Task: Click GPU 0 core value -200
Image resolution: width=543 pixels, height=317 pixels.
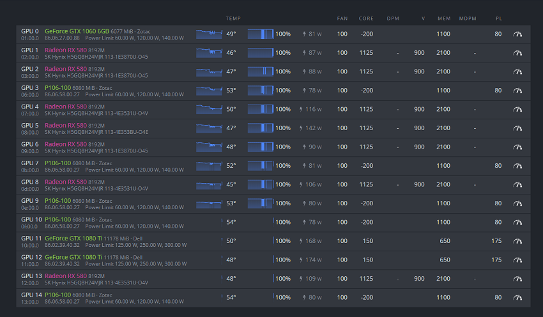Action: point(367,34)
